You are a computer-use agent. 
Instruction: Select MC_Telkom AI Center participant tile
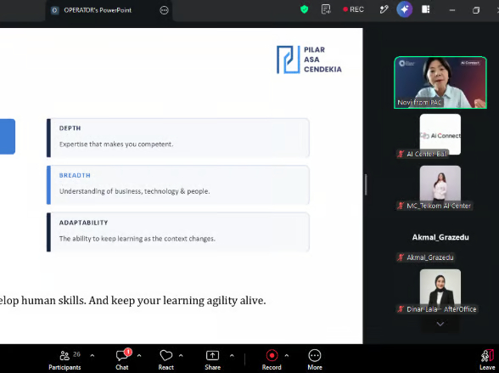pyautogui.click(x=440, y=186)
